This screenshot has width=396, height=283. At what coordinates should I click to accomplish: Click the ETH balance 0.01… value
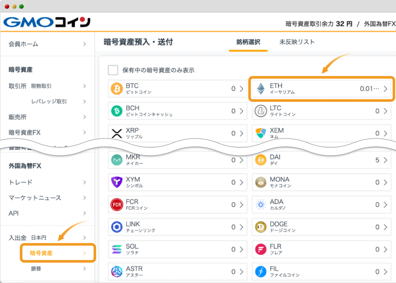[x=369, y=89]
